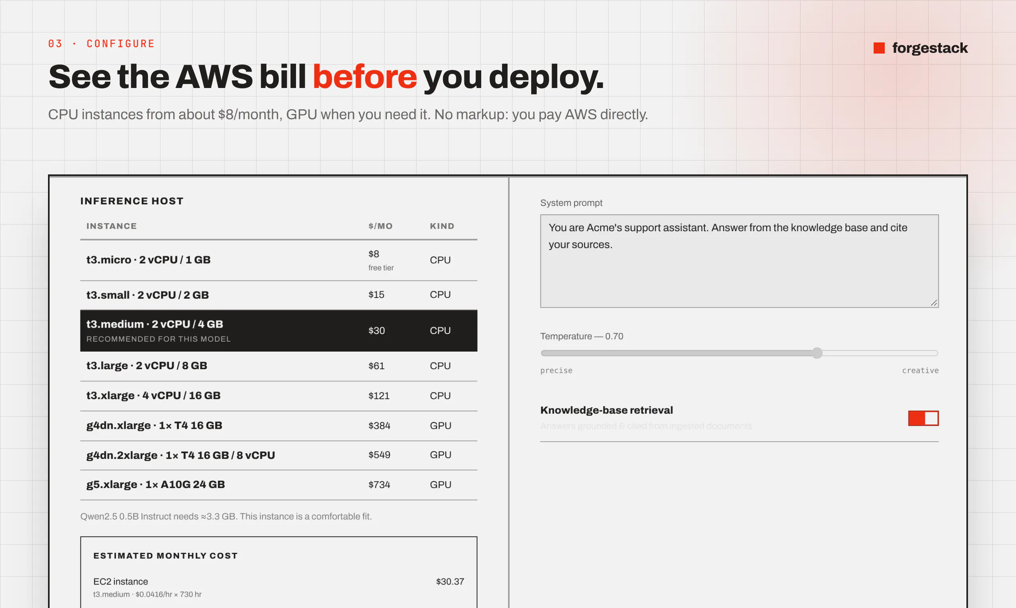Click in the System prompt textarea

pos(739,261)
